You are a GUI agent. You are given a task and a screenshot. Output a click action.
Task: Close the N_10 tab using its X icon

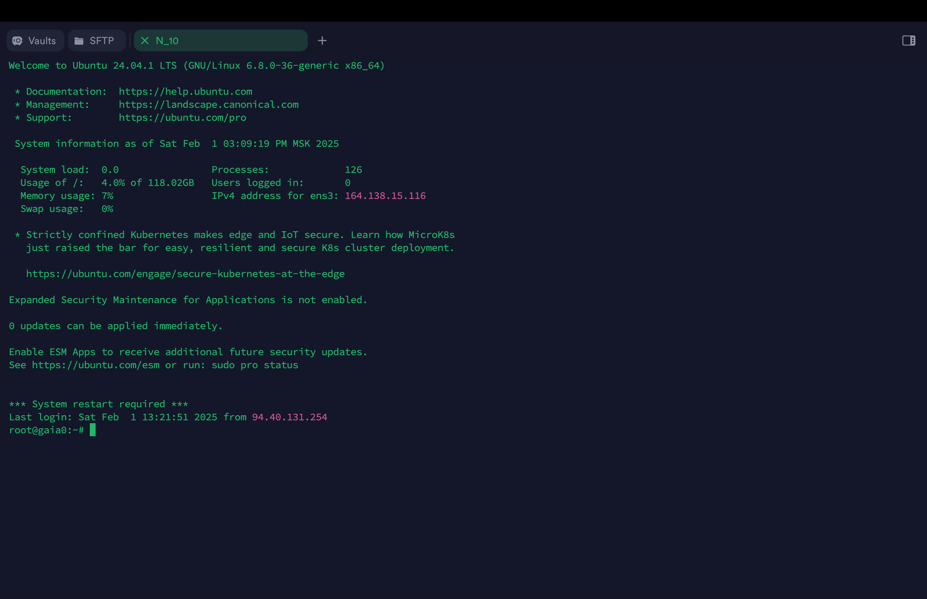[x=145, y=41]
